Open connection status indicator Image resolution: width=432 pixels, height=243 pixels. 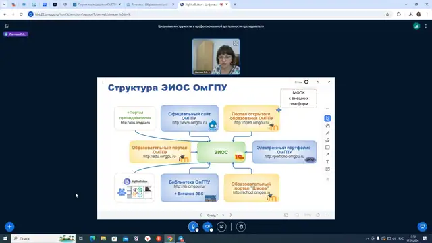point(416,26)
